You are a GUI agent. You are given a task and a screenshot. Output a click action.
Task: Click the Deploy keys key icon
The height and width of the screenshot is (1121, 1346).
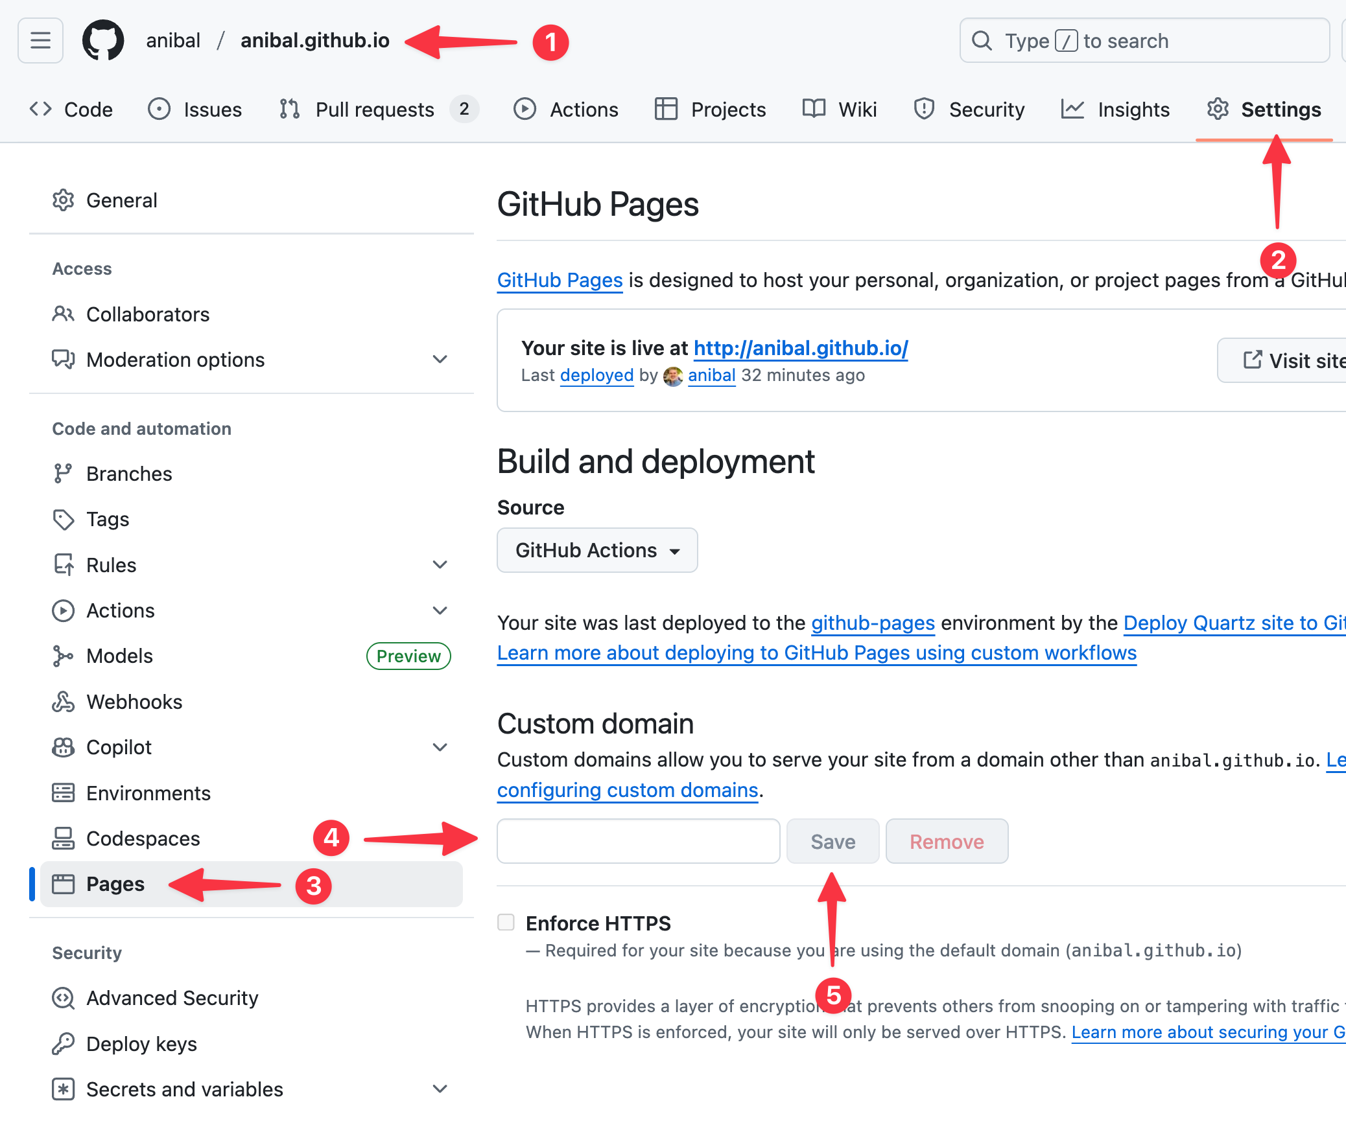point(63,1044)
